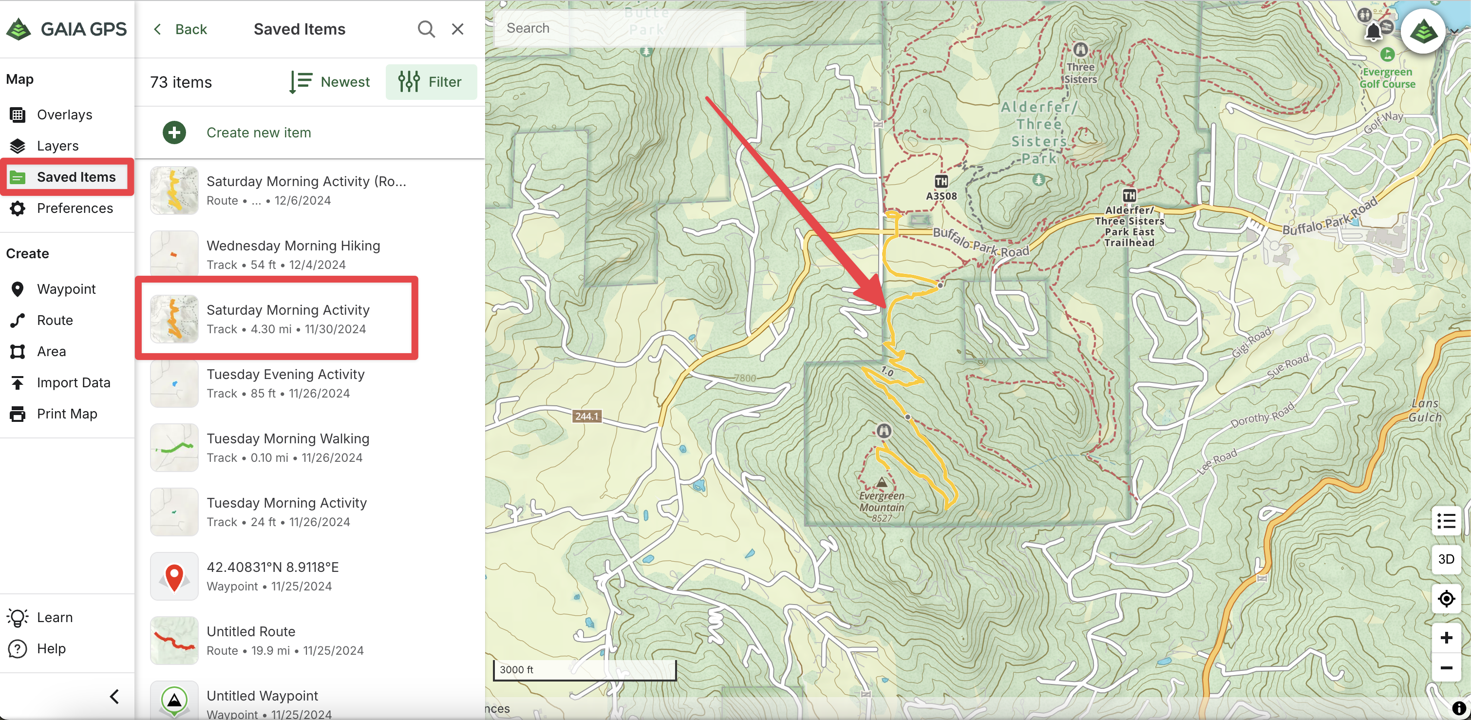Open 42.40831°N 8.9118°E waypoint
The height and width of the screenshot is (720, 1471).
tap(309, 577)
